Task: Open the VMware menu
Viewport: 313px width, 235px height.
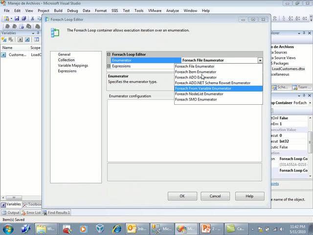Action: point(155,11)
